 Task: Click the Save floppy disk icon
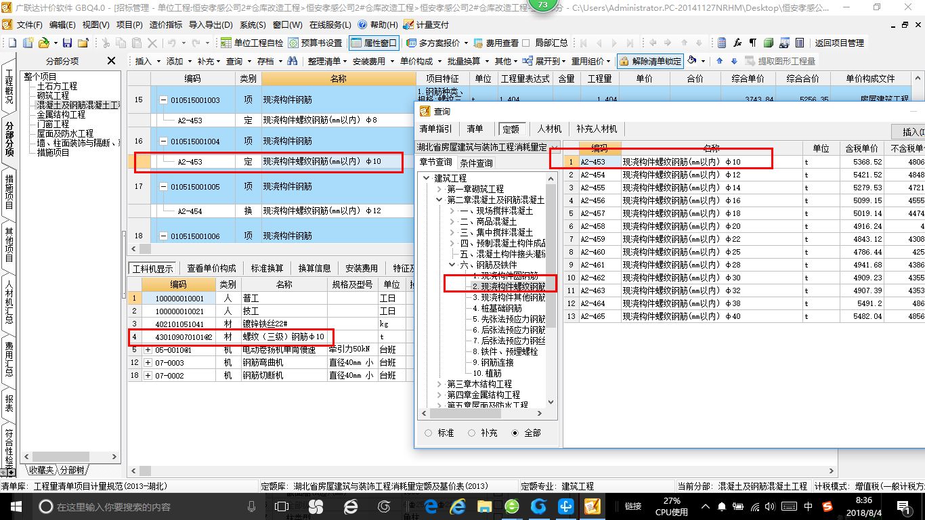coord(68,43)
